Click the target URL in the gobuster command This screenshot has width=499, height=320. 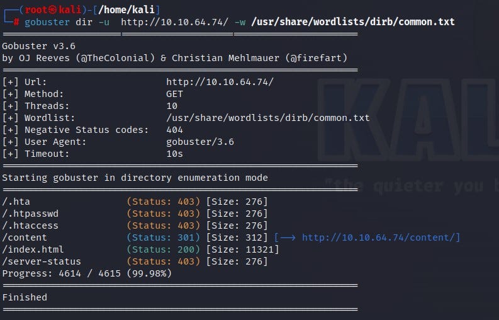[175, 22]
